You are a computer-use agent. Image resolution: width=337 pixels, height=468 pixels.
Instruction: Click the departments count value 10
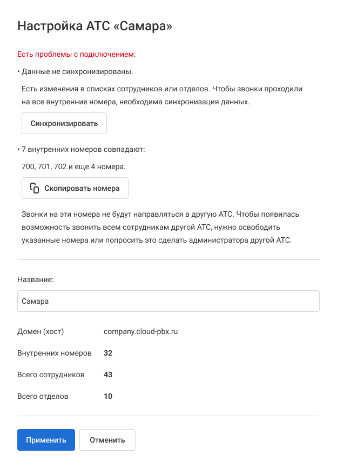[x=108, y=396]
